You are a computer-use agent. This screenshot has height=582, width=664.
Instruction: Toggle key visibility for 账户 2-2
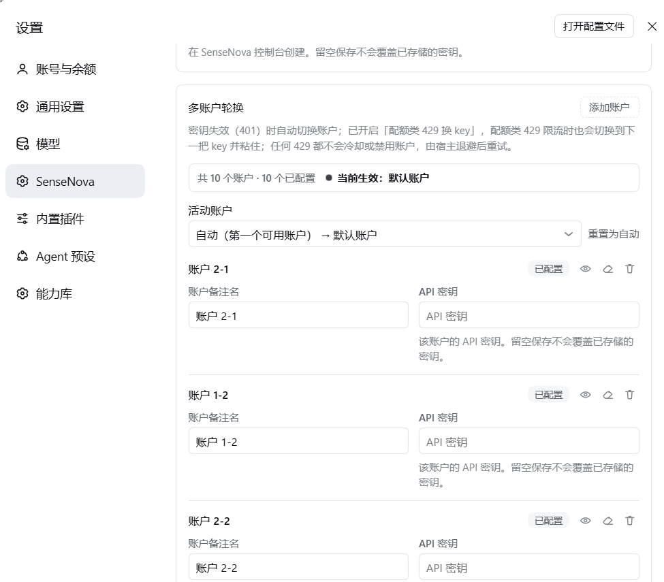(585, 521)
